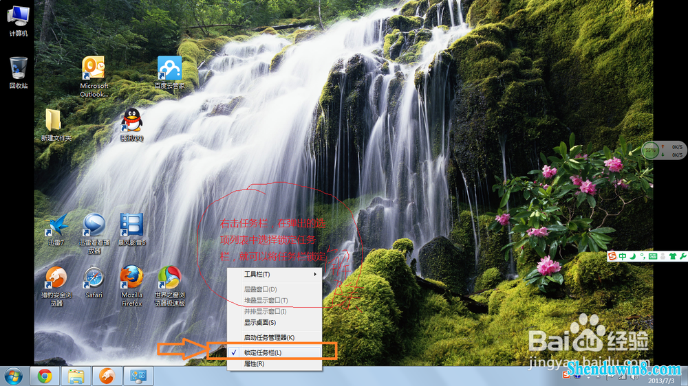Click the Sogou tray icon in taskbar
Image resolution: width=688 pixels, height=386 pixels.
pyautogui.click(x=566, y=375)
